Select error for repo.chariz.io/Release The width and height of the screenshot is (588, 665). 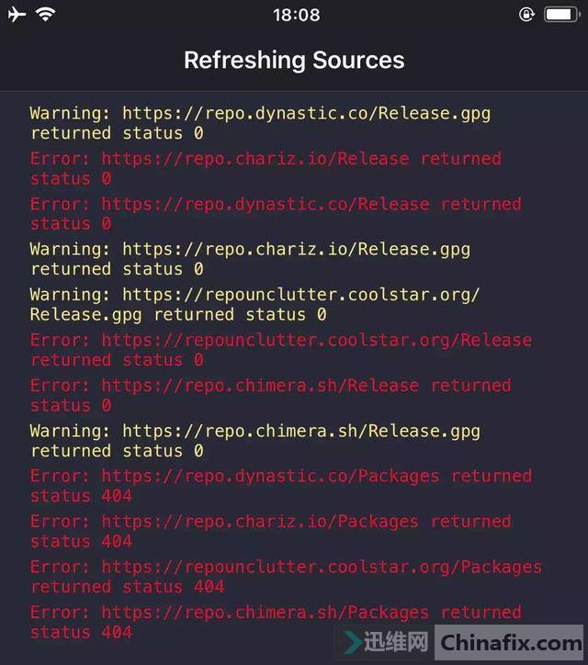point(266,168)
